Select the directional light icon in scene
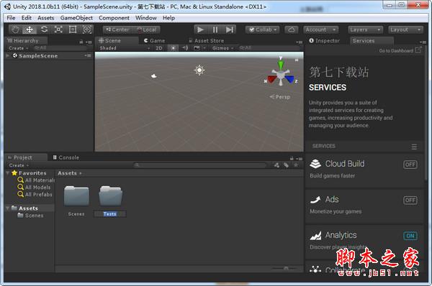432x286 pixels. 199,70
